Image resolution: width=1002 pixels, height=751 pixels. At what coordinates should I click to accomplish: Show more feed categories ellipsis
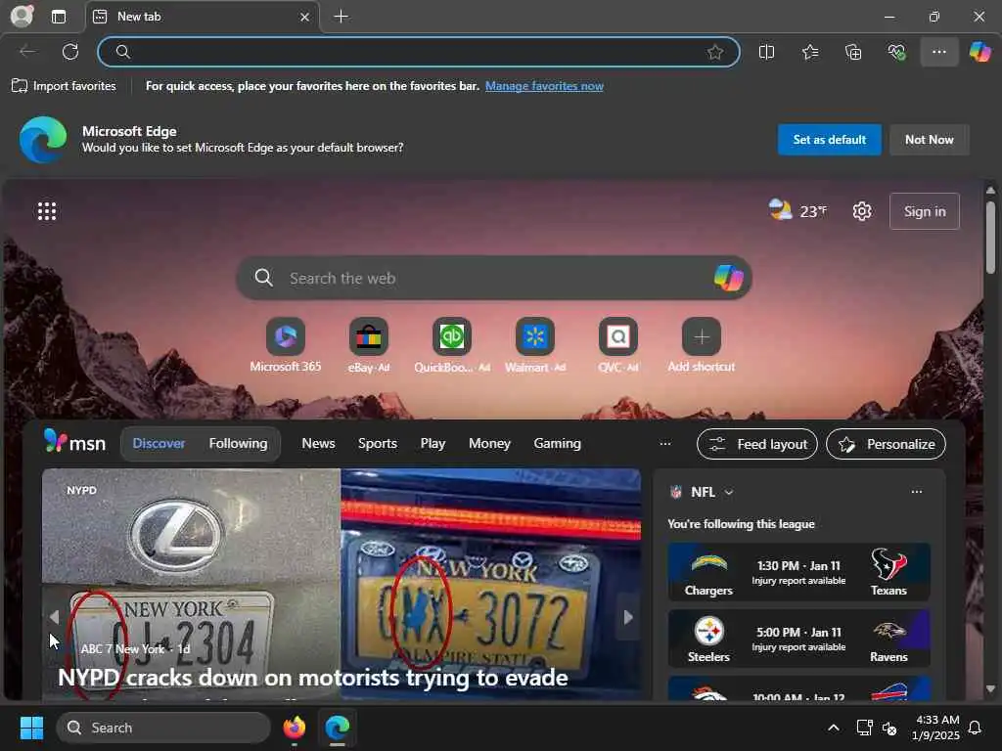[x=664, y=443]
